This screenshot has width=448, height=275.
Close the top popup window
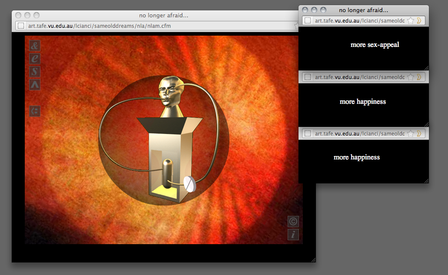click(x=305, y=10)
